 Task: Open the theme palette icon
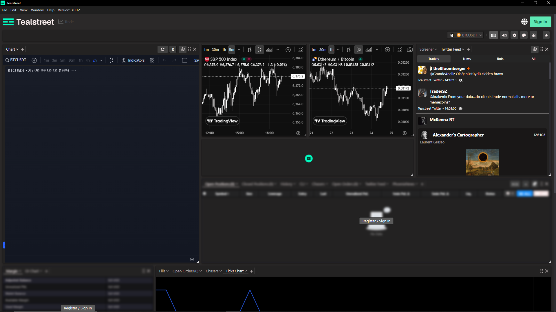click(x=524, y=35)
